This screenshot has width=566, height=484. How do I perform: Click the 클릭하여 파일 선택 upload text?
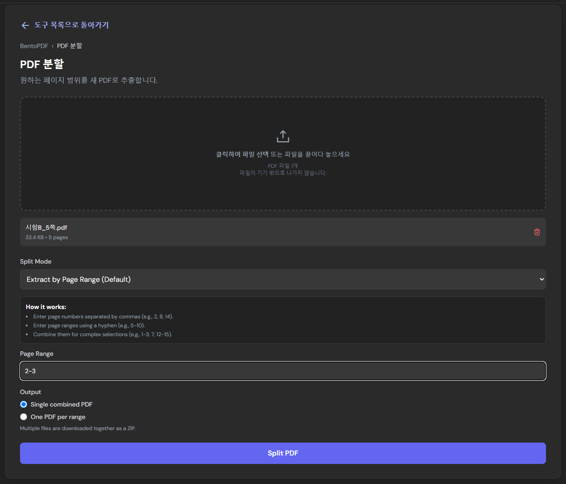[242, 154]
